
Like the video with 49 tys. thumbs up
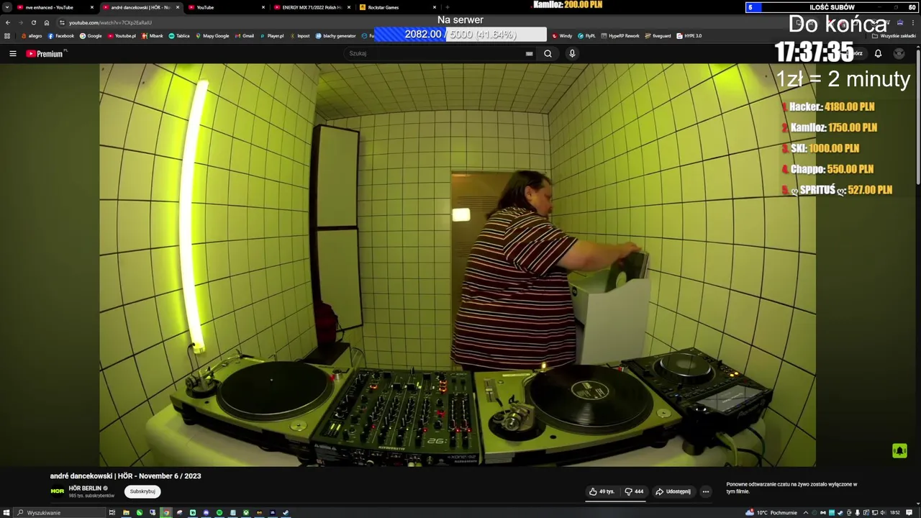(x=602, y=491)
